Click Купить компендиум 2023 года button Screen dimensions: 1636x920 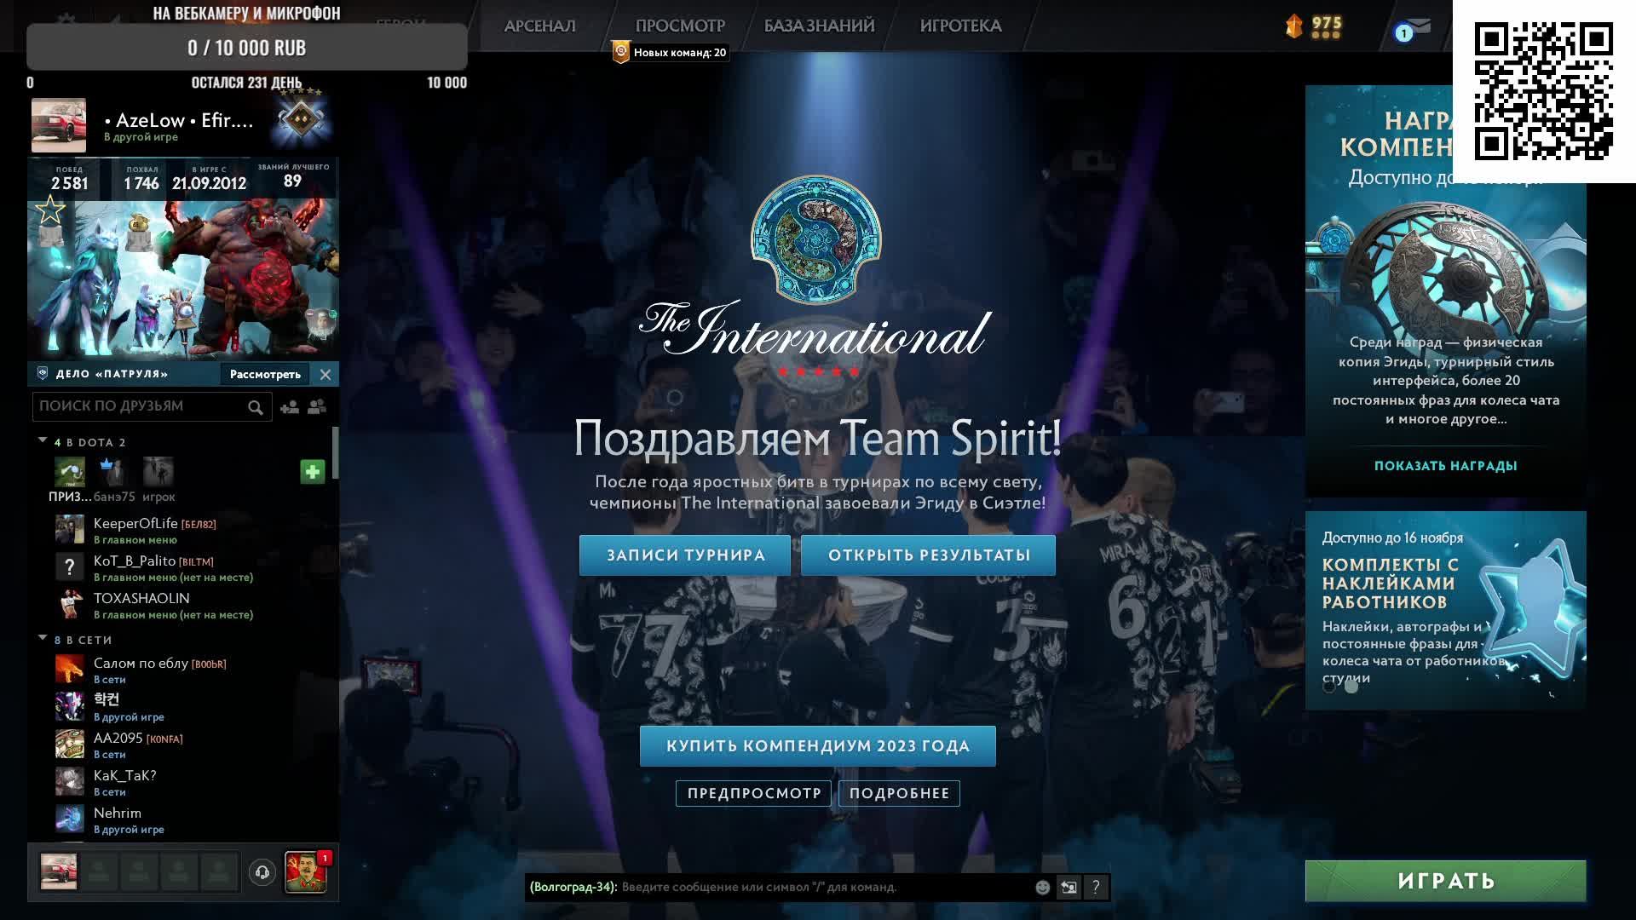click(x=817, y=746)
